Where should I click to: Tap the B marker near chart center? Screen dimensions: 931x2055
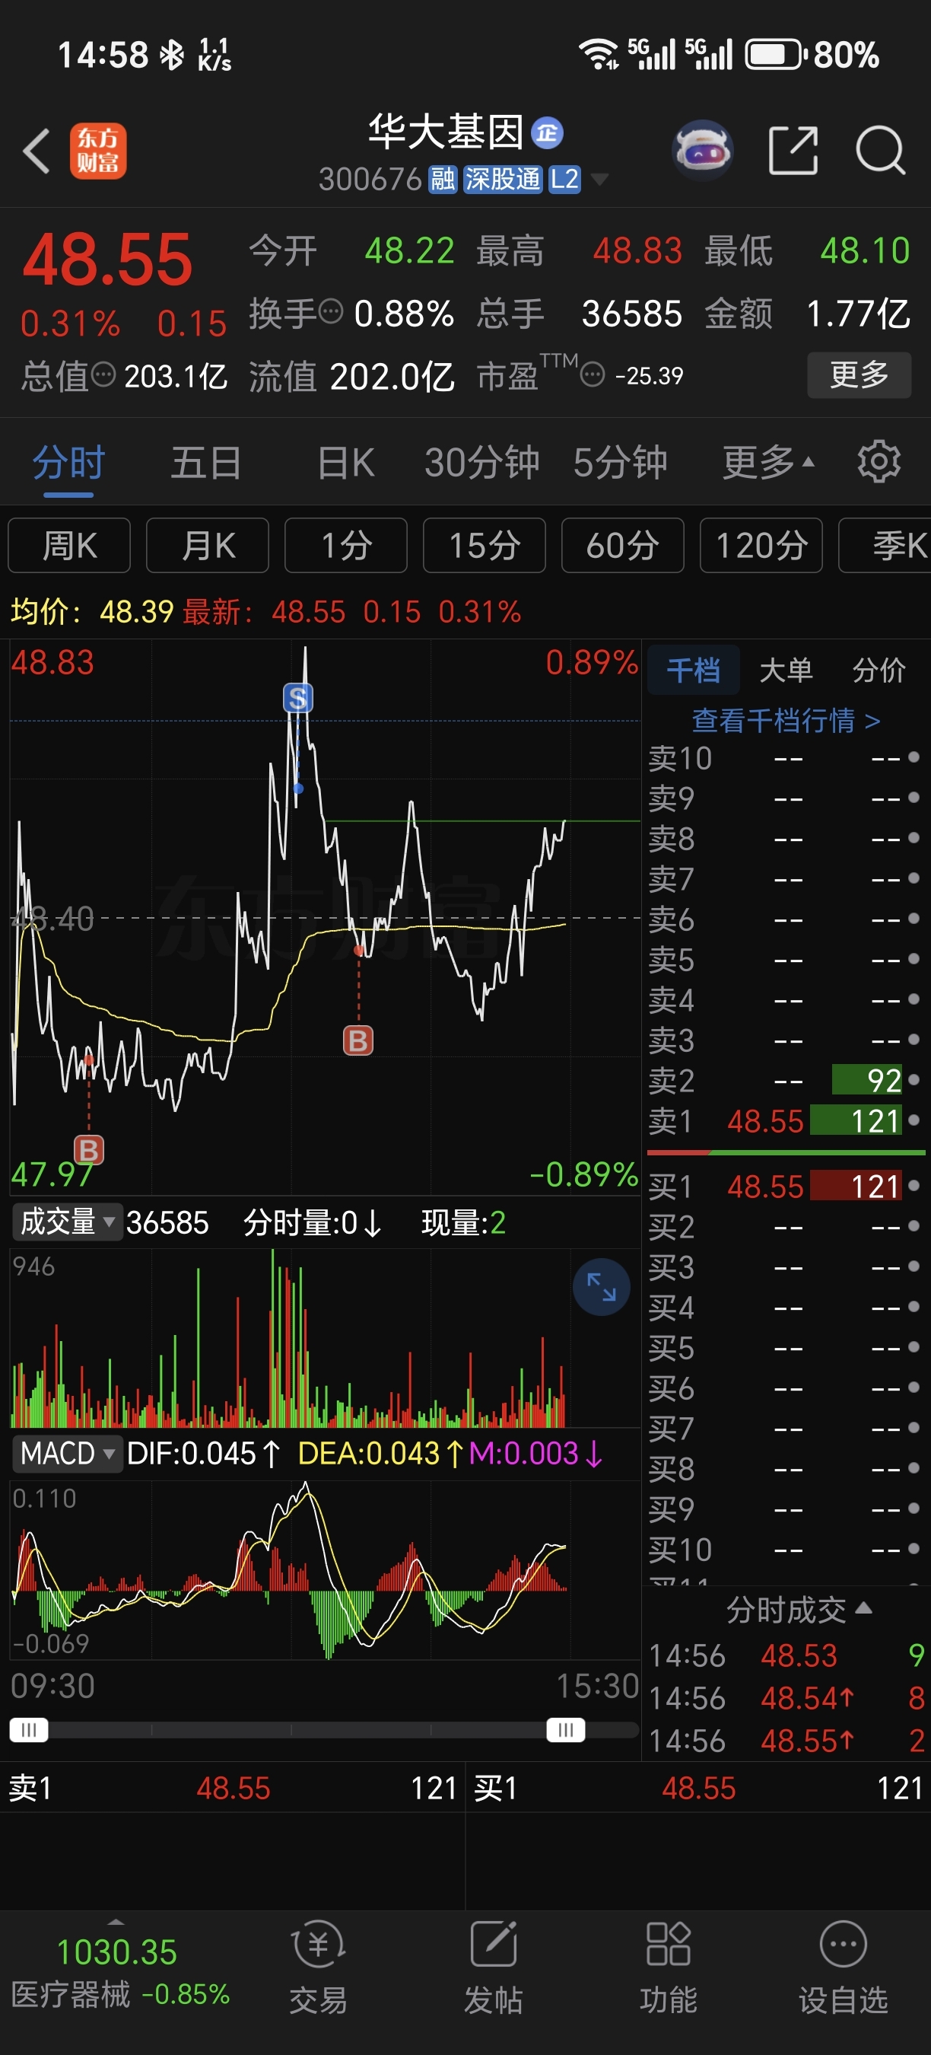coord(358,1040)
